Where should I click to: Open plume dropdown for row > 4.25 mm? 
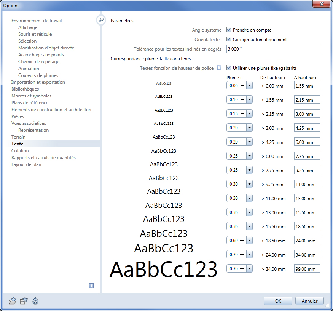pos(249,142)
